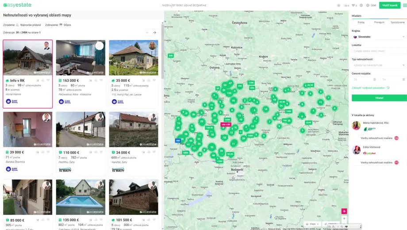Open the 163 000 € listing photo
Screen dimensions: 407x230
coord(81,58)
